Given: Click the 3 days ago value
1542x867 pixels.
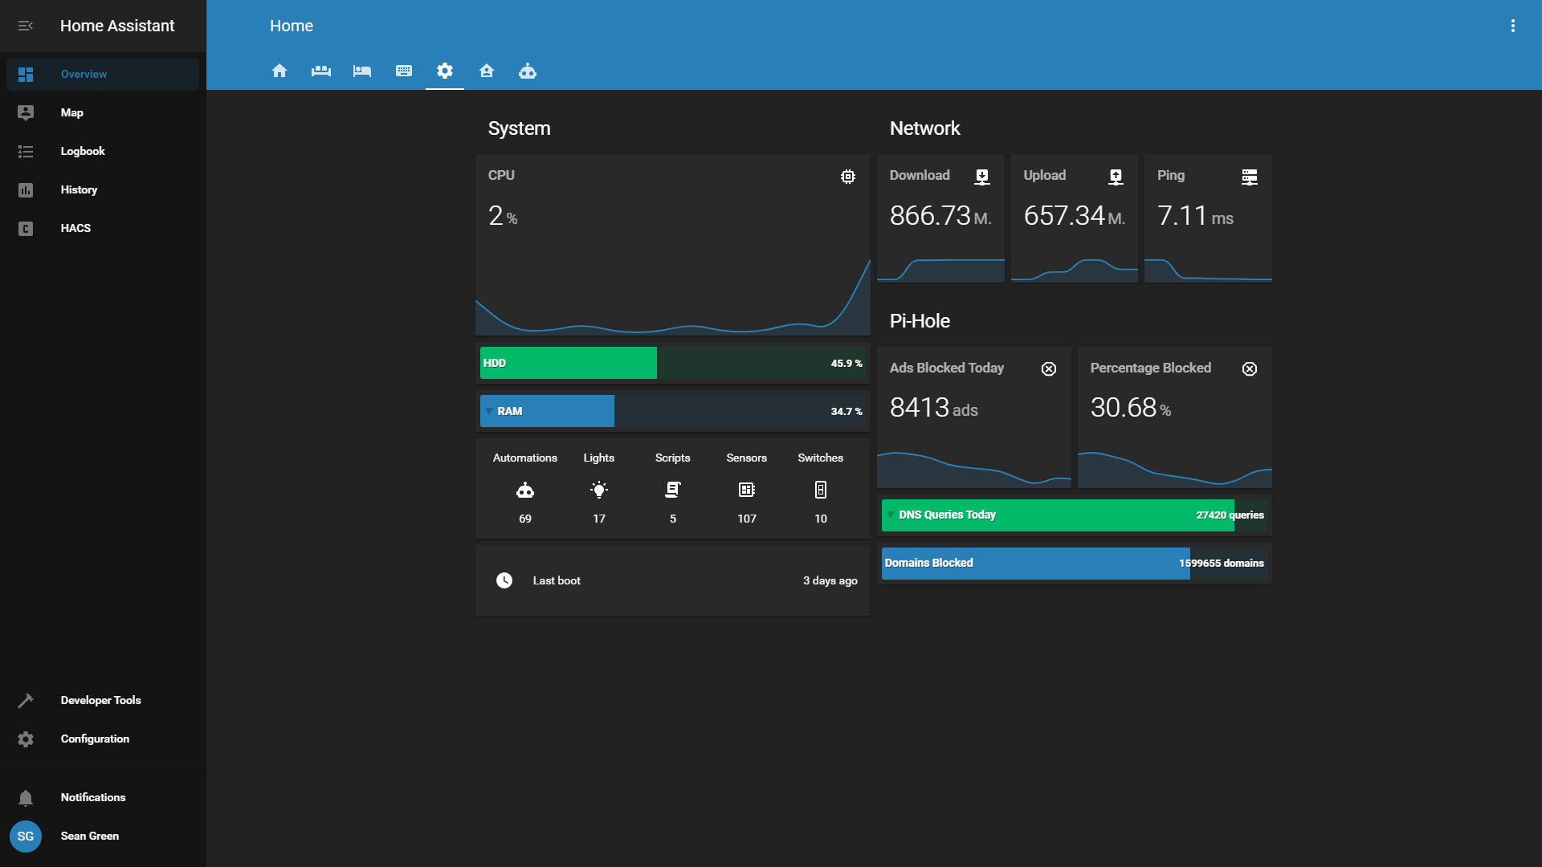Looking at the screenshot, I should click(x=830, y=580).
